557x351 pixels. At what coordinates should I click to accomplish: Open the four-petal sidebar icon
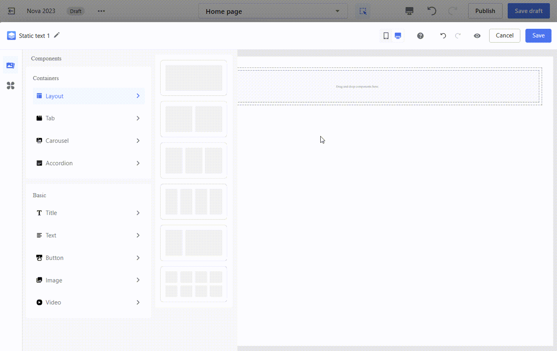(x=10, y=85)
